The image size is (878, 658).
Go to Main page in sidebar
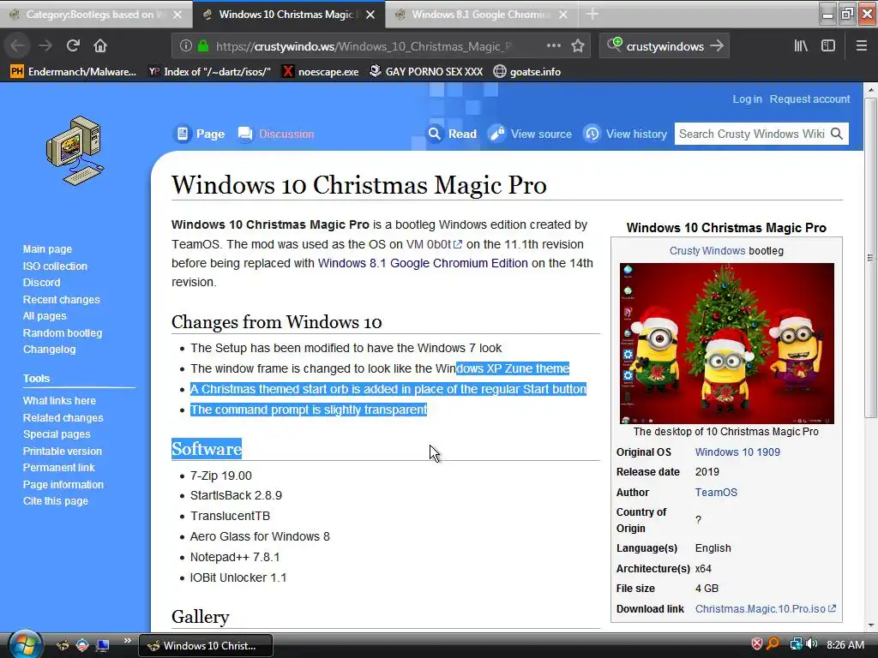(x=48, y=249)
